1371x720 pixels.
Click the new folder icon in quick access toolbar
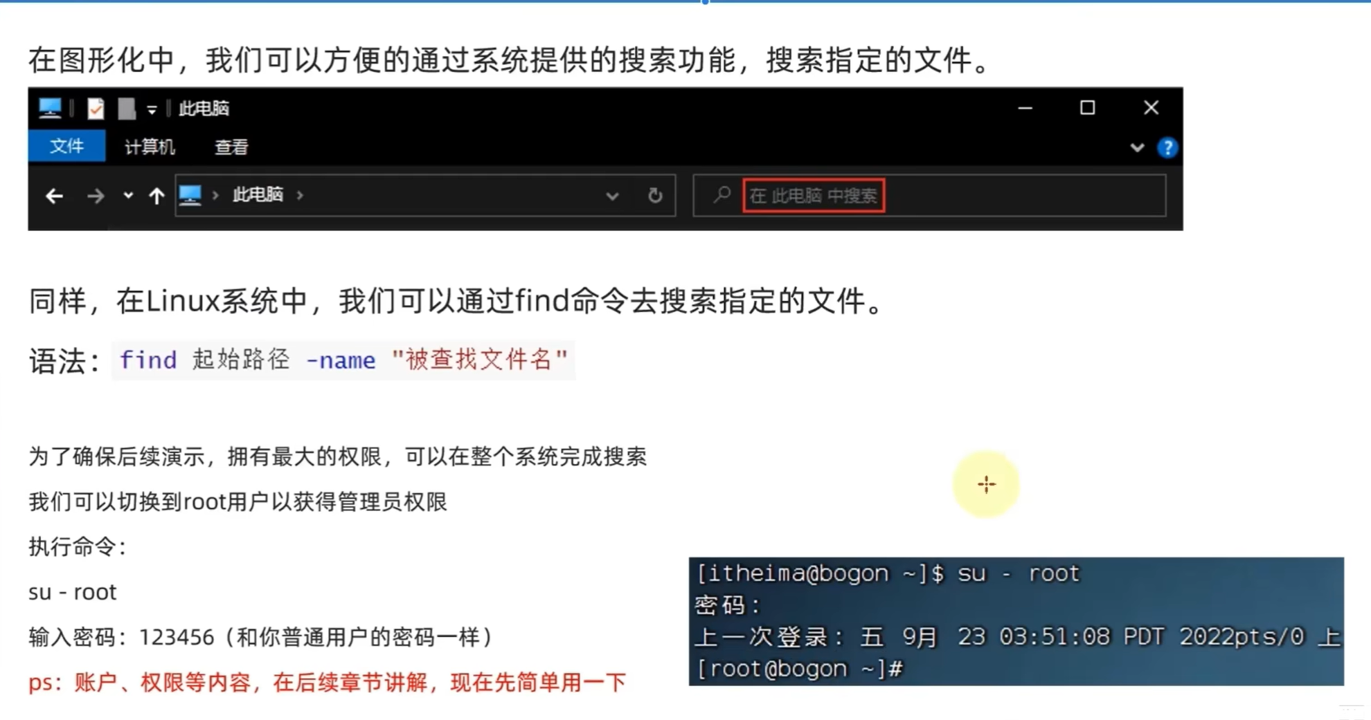coord(127,109)
